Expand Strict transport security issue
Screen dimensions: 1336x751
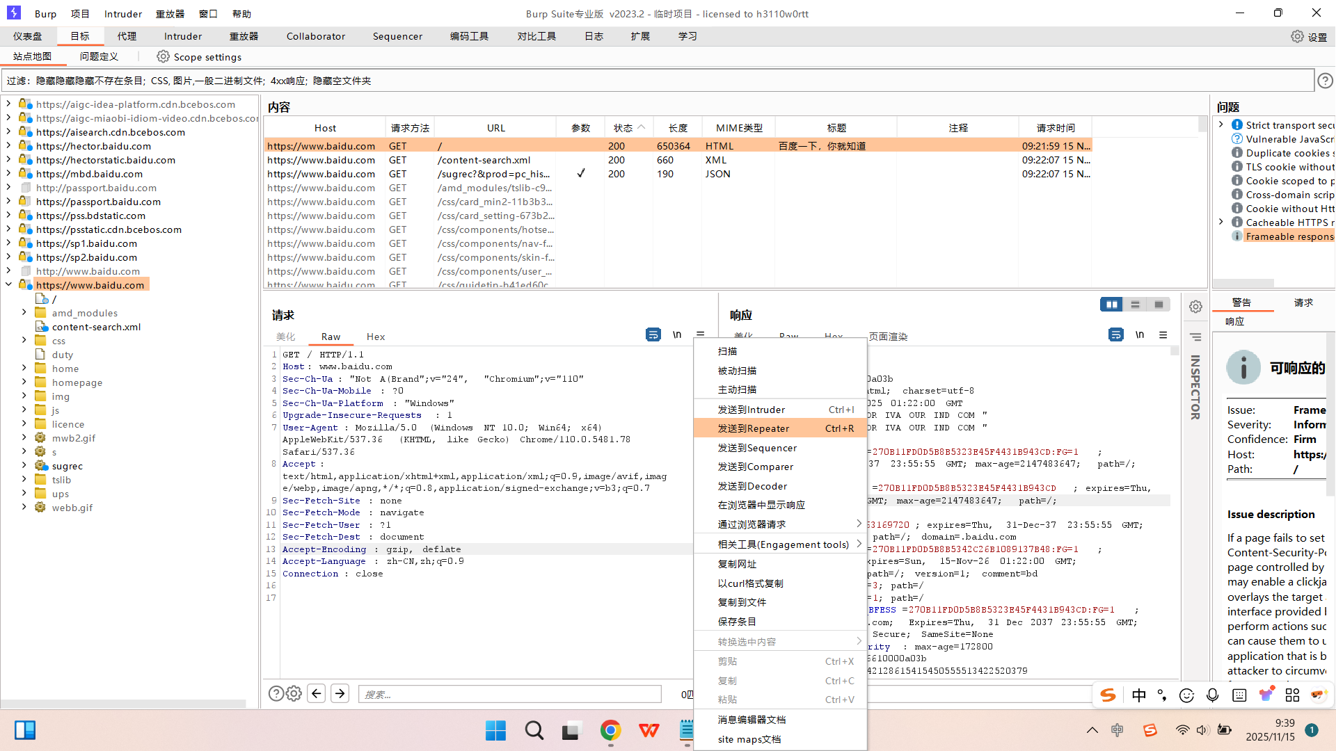(1221, 125)
